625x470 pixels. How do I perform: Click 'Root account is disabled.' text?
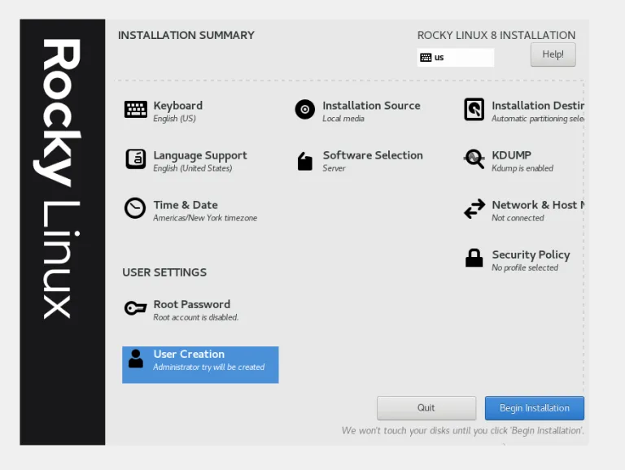pyautogui.click(x=195, y=317)
